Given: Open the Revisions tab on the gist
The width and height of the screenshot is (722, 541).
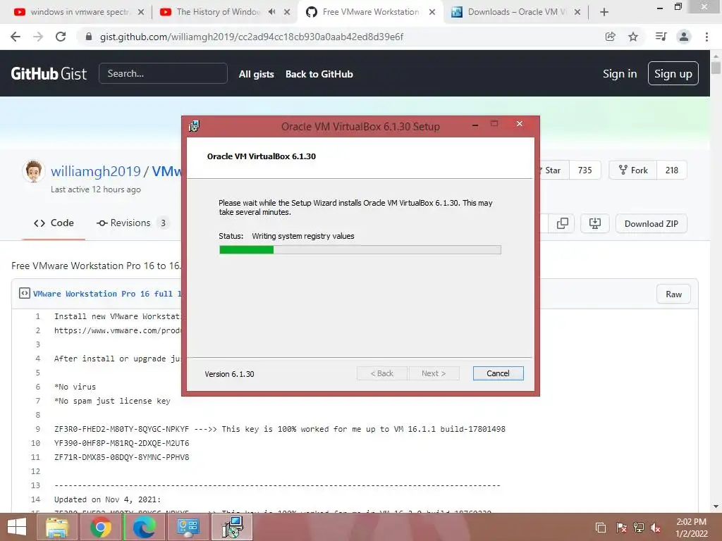Looking at the screenshot, I should pos(132,223).
